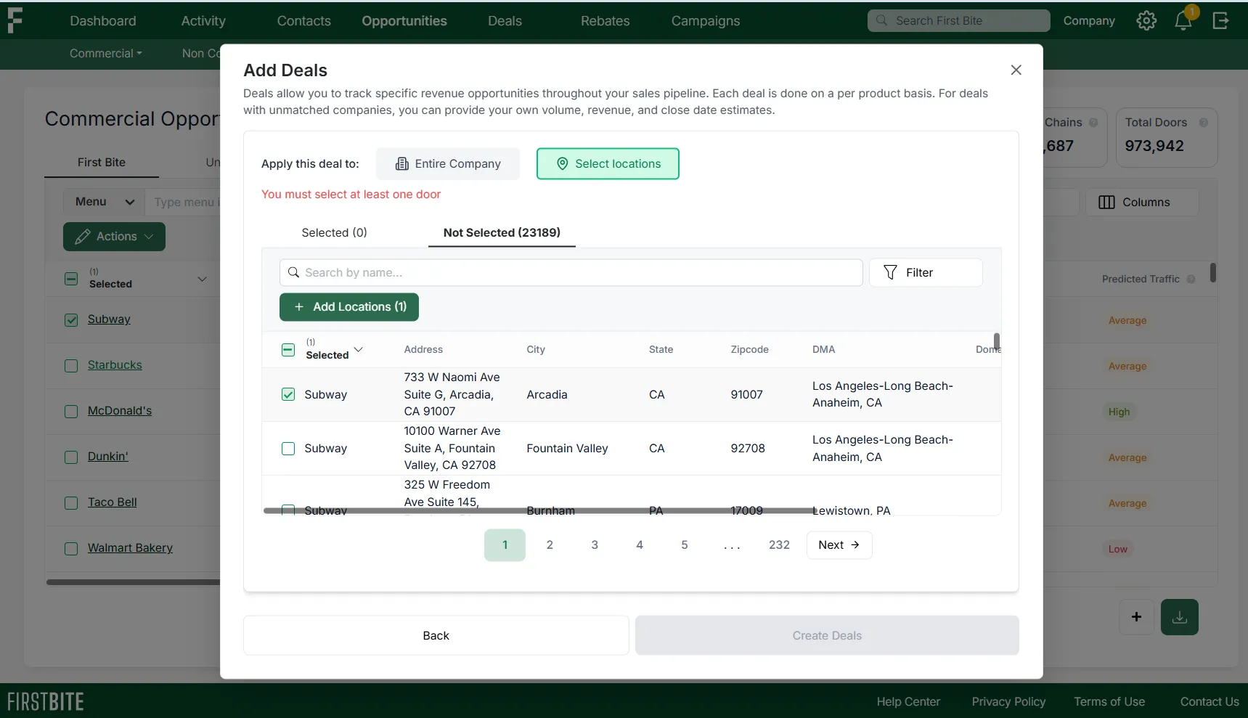1248x718 pixels.
Task: Open the Commercial submenu dropdown
Action: (106, 54)
